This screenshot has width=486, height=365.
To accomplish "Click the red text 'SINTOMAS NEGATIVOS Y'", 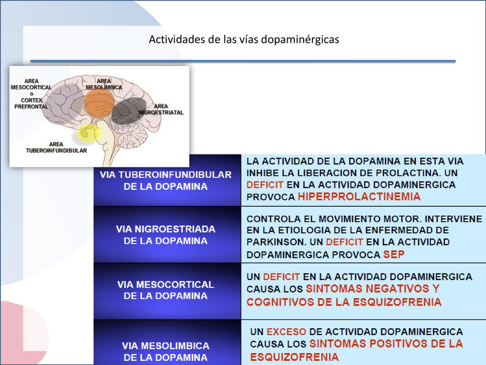I will click(x=373, y=288).
